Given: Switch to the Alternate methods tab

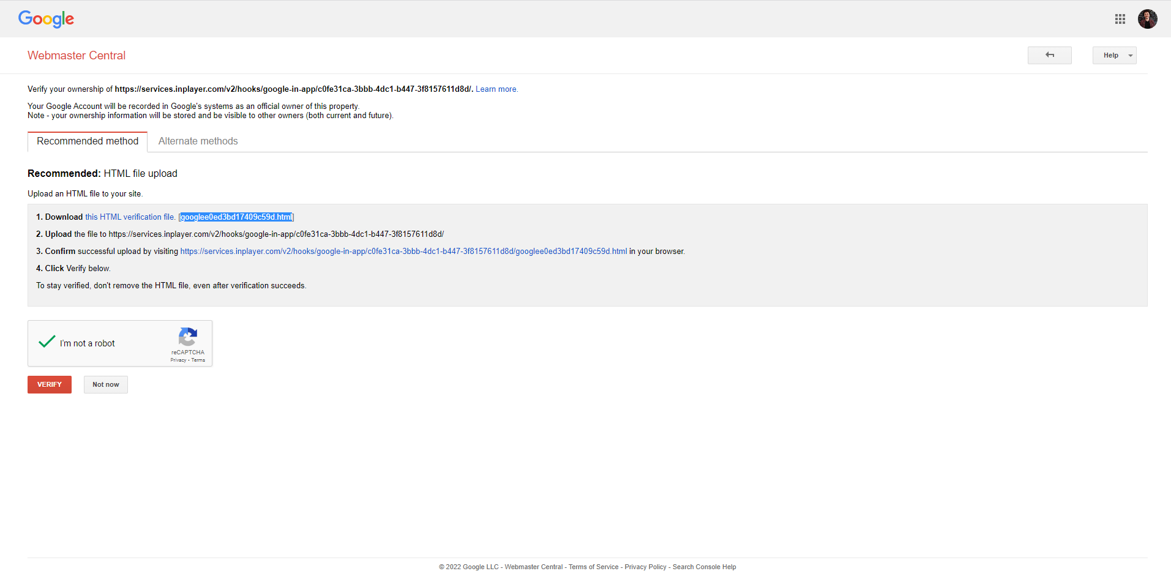Looking at the screenshot, I should [x=198, y=141].
